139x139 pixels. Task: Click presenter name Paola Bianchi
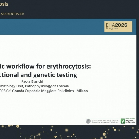click(32, 81)
